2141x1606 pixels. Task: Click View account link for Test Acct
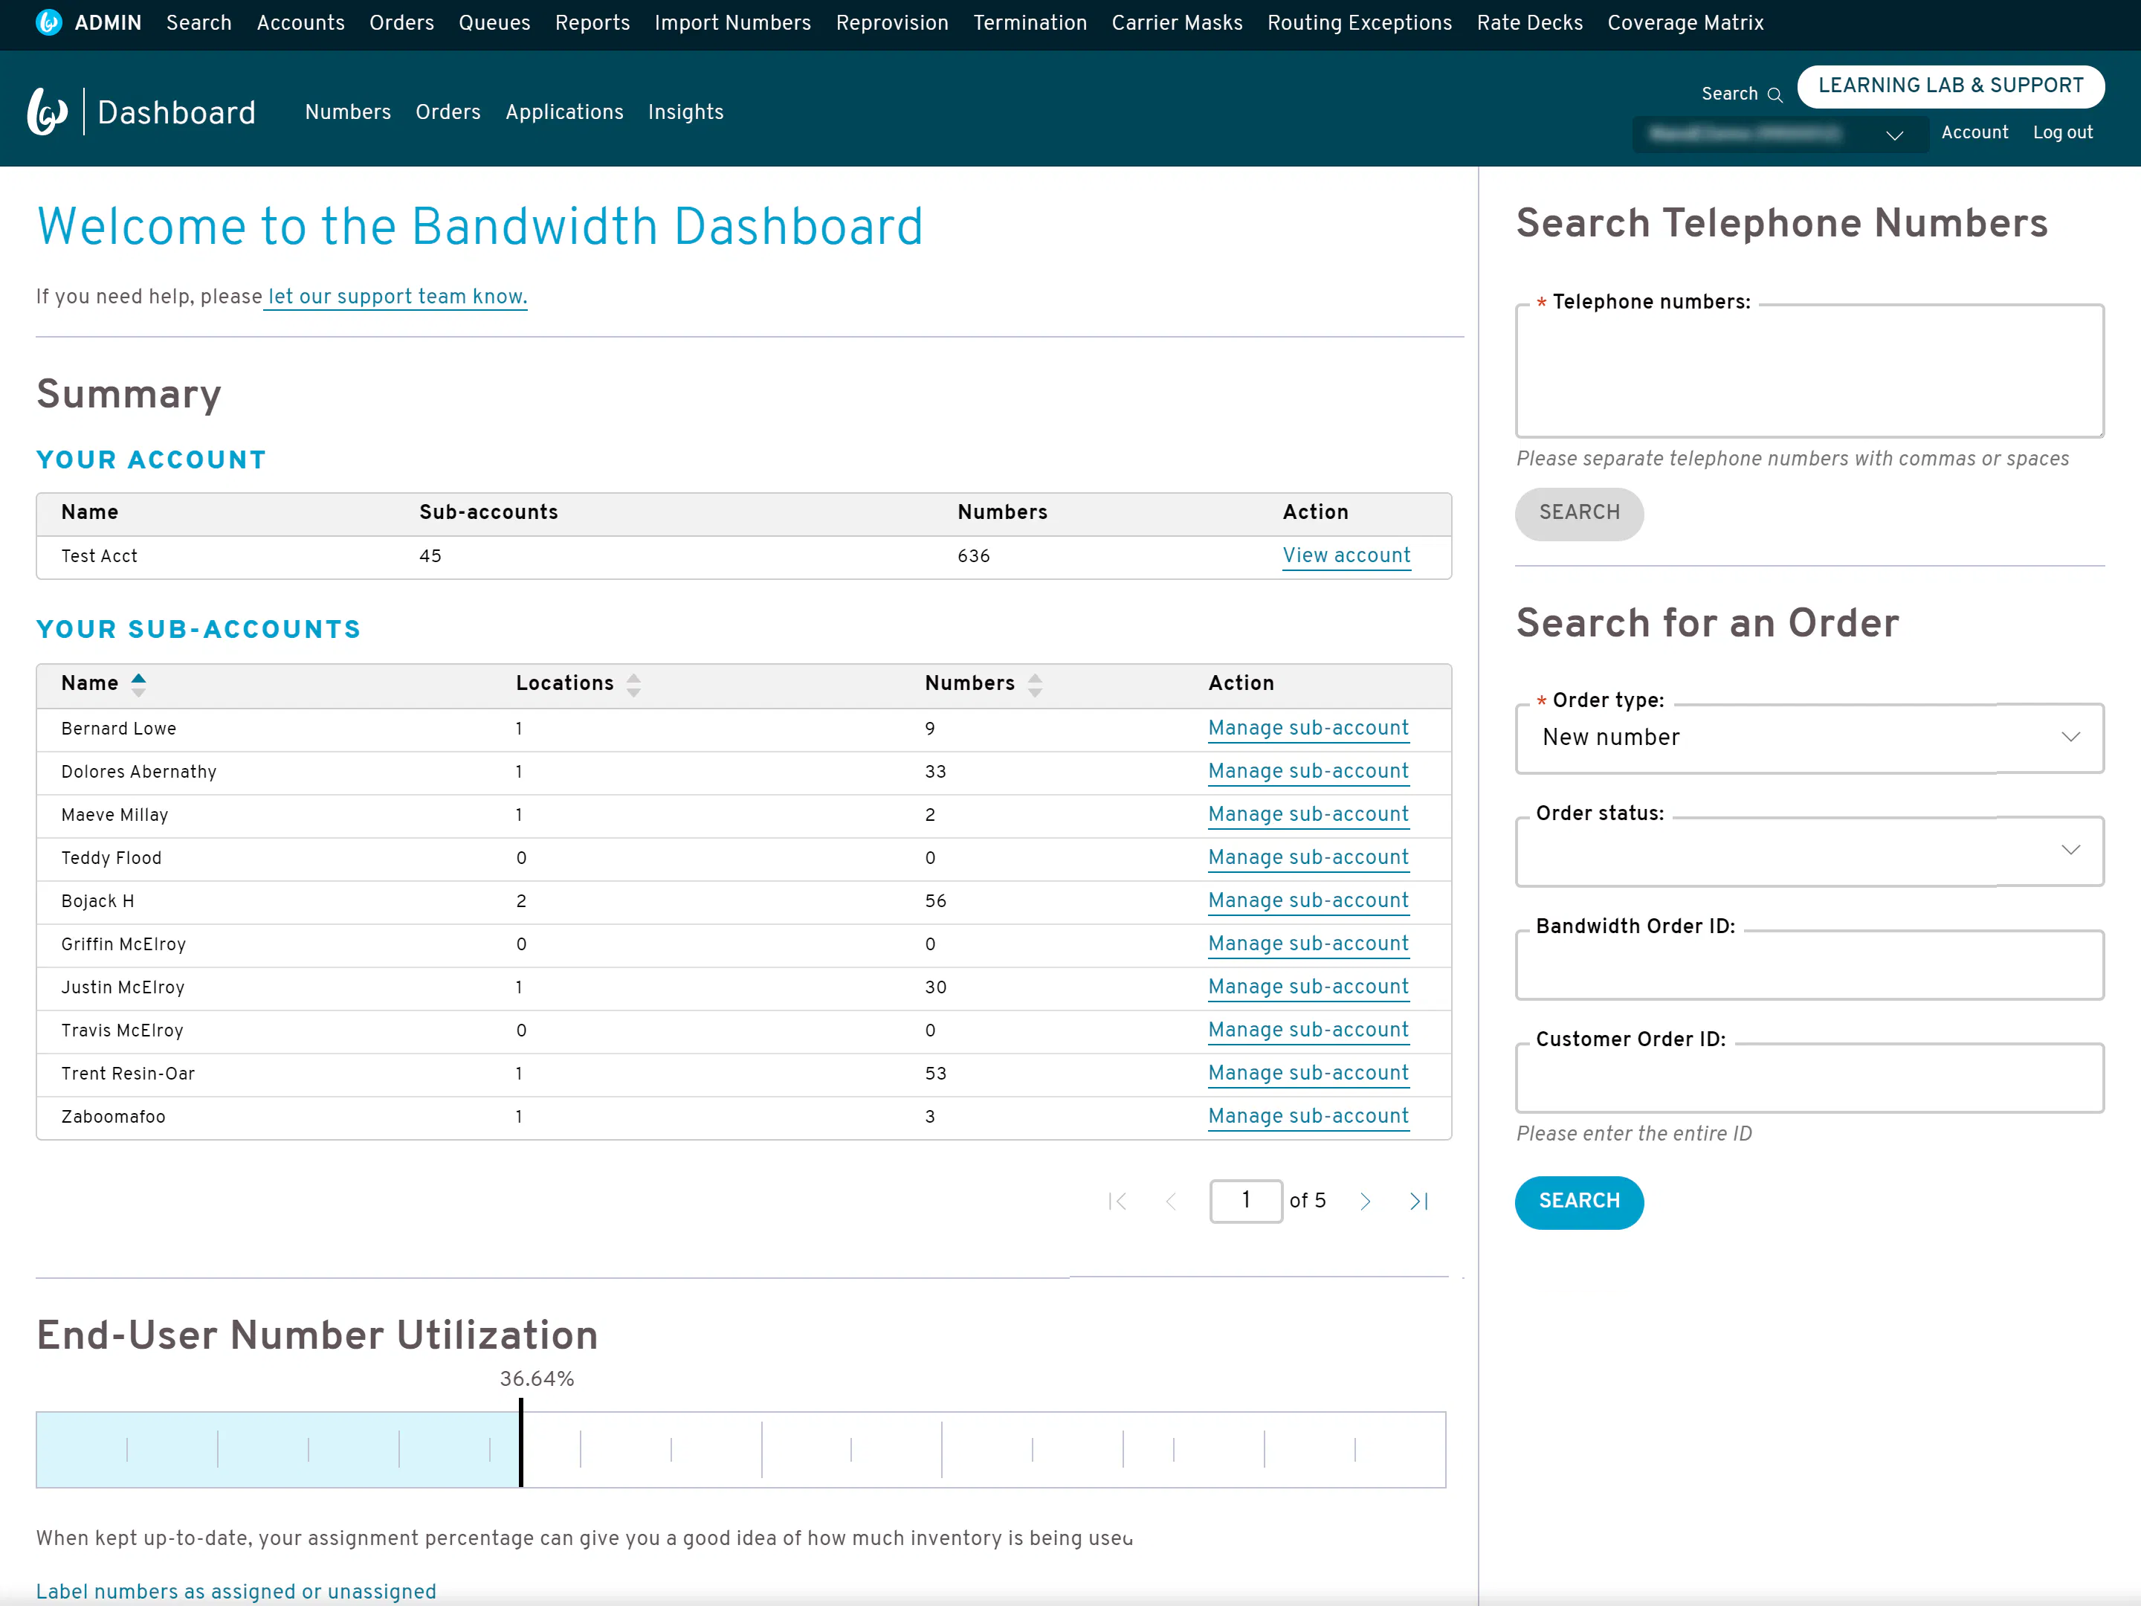point(1346,555)
